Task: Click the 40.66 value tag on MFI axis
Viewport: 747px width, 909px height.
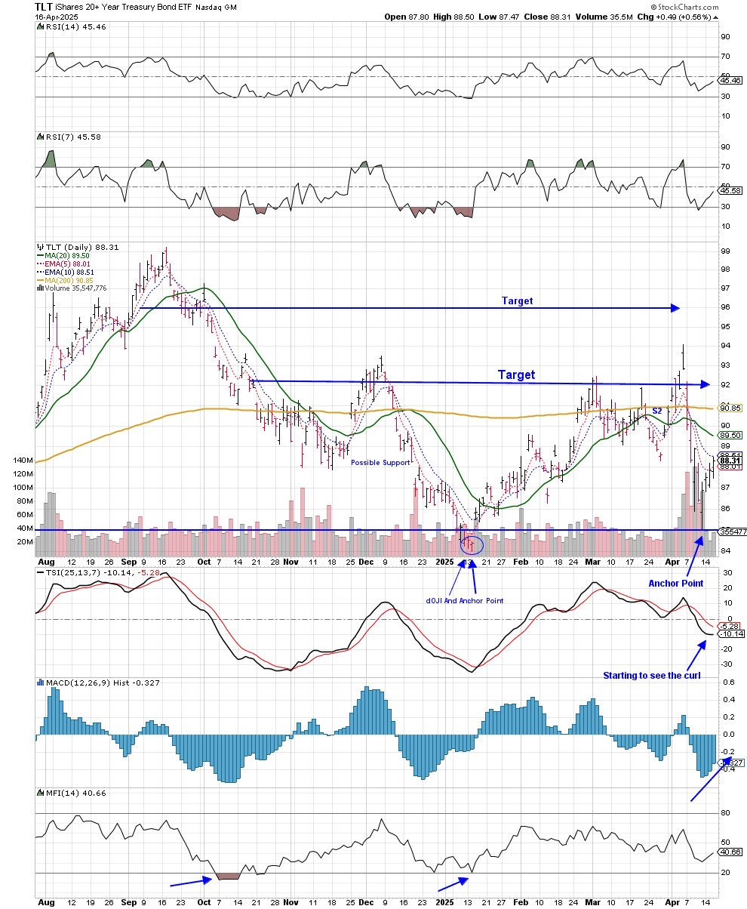Action: (730, 852)
